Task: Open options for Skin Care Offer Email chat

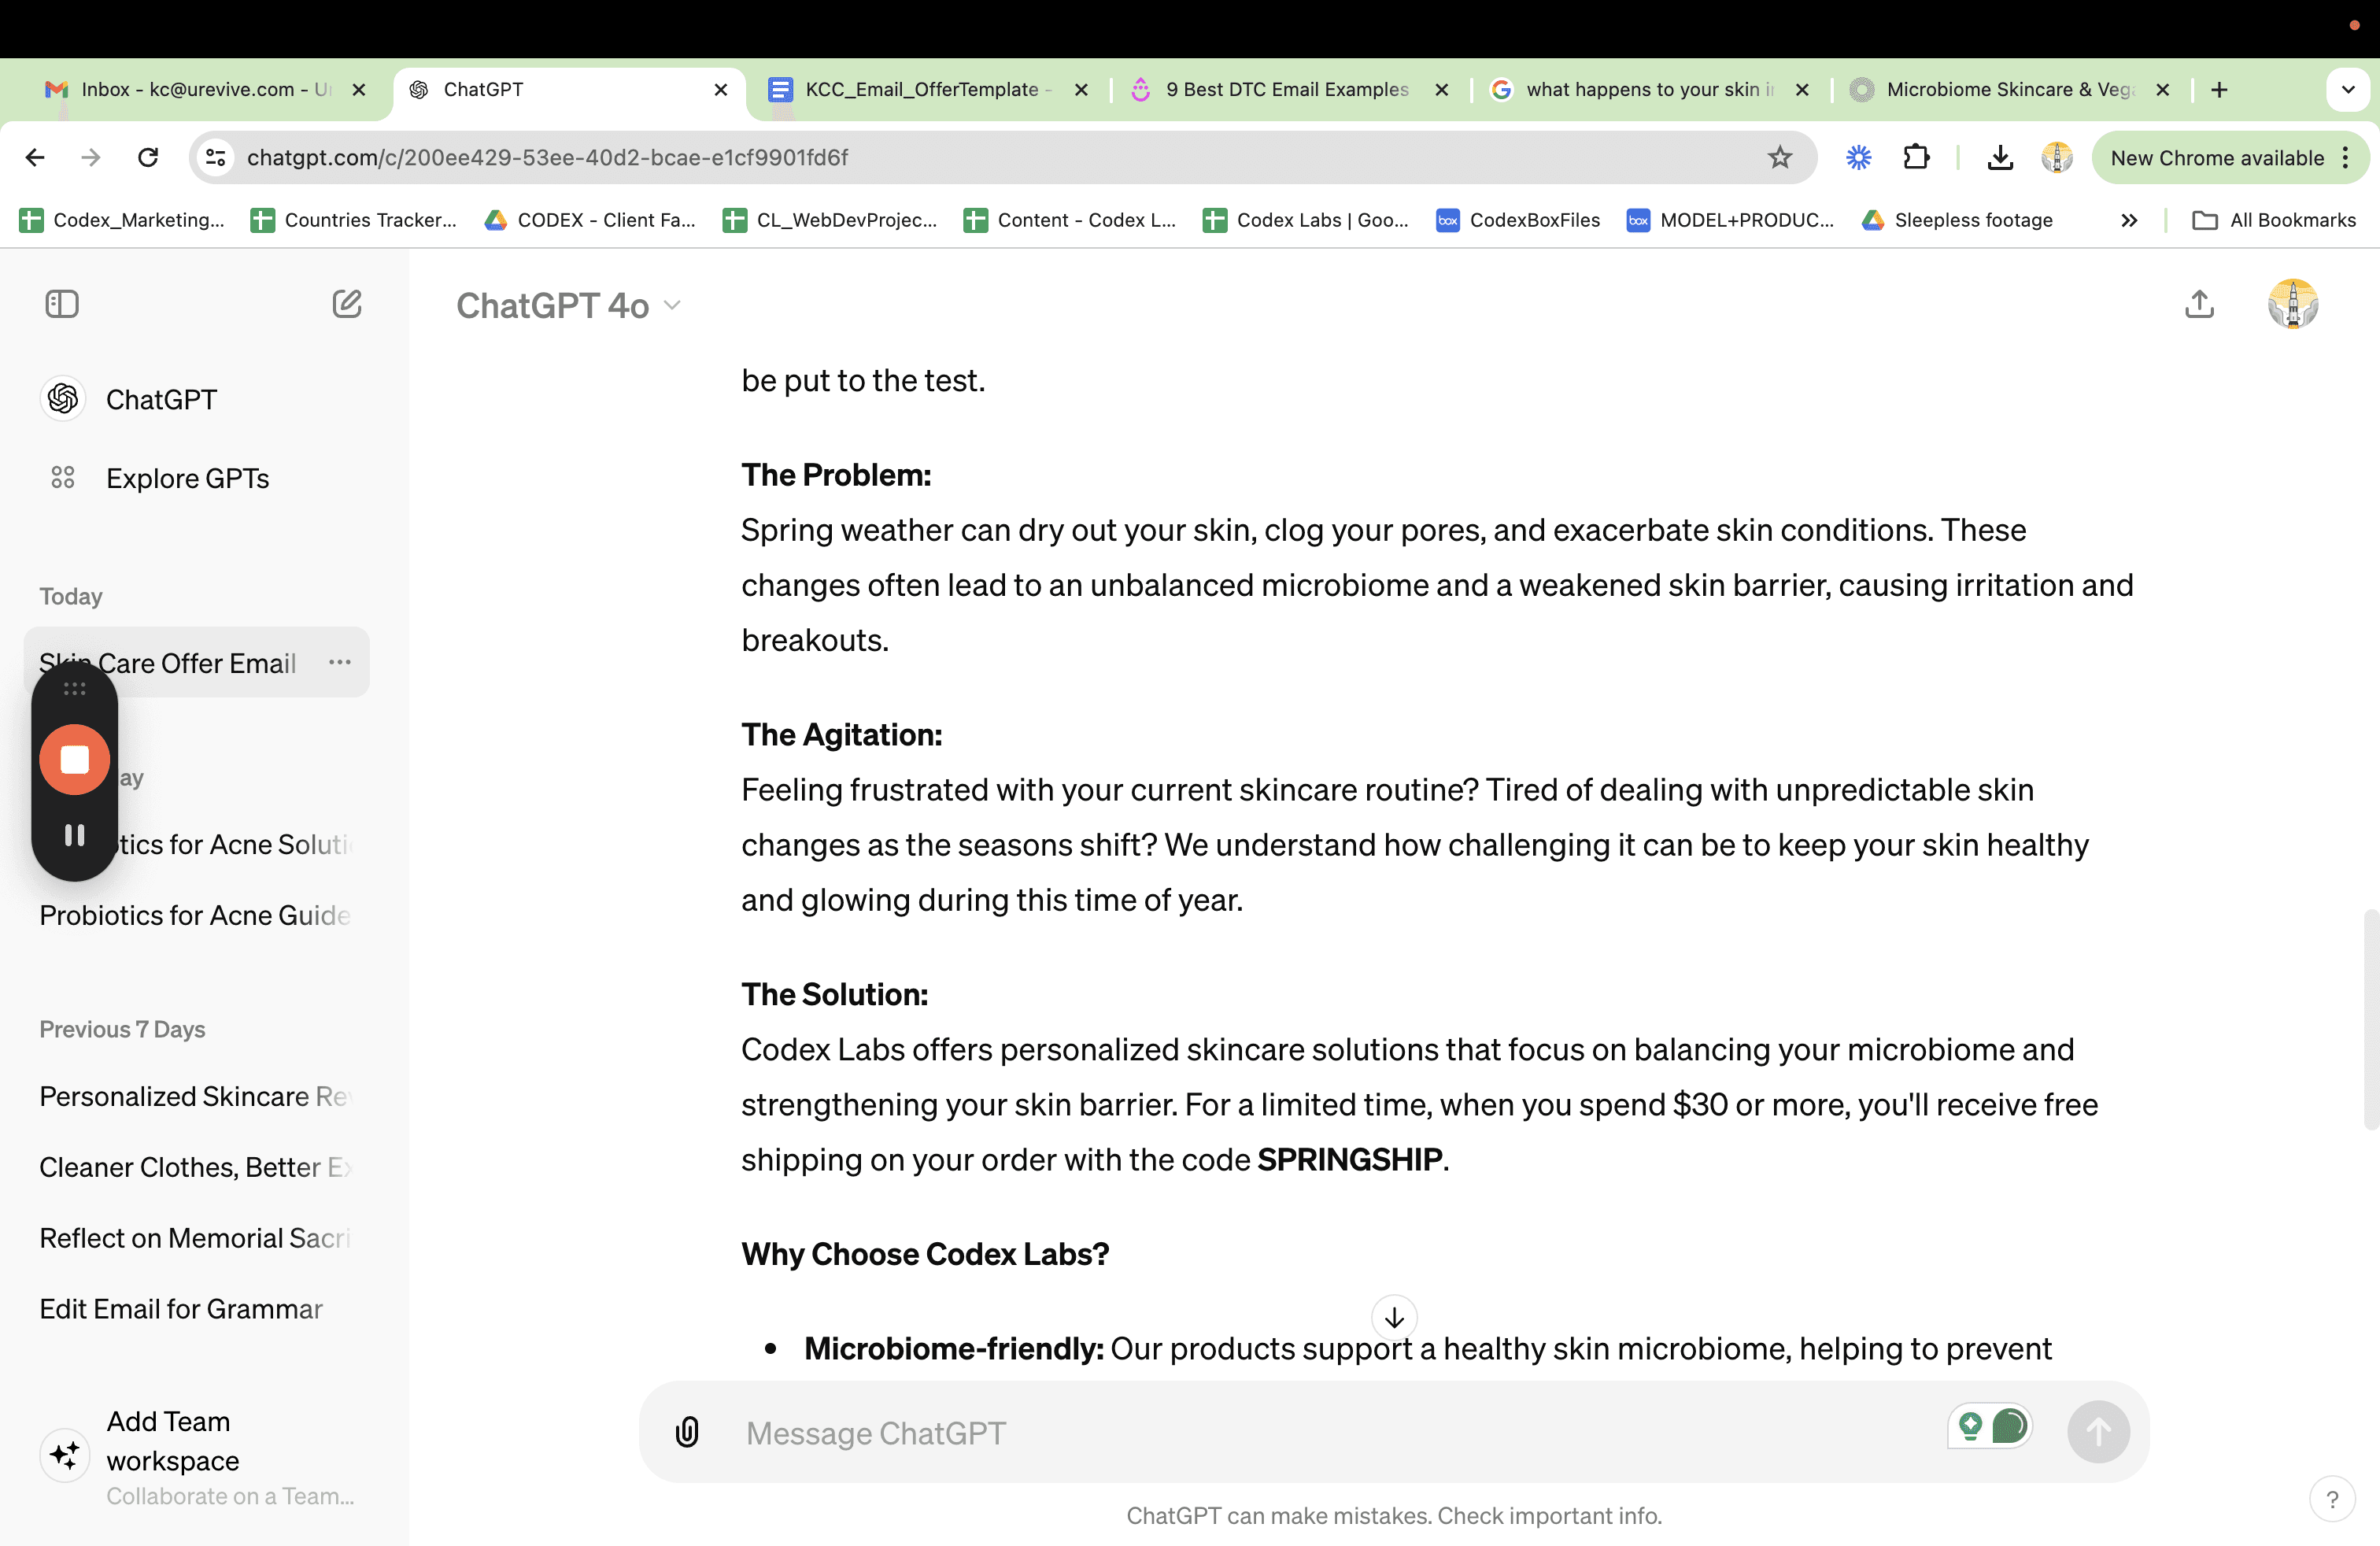Action: click(x=340, y=662)
